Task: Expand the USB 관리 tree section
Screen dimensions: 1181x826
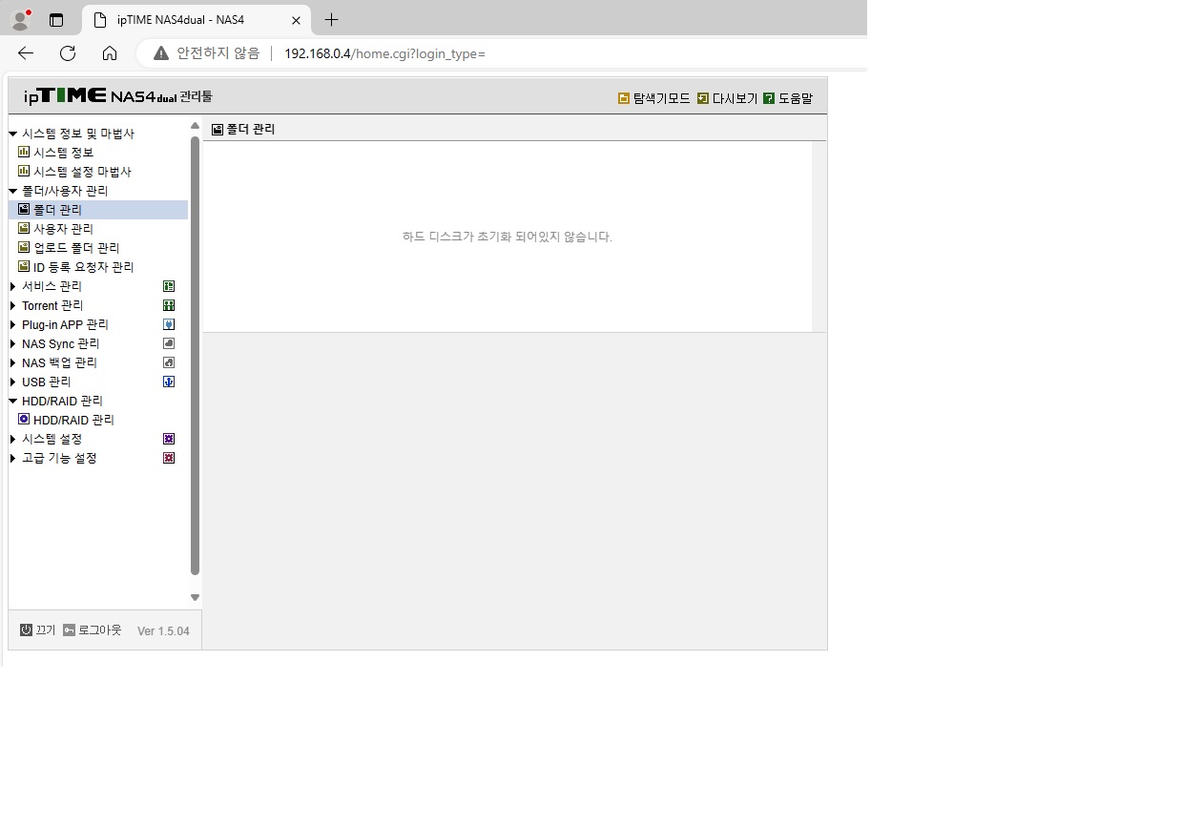Action: click(13, 382)
